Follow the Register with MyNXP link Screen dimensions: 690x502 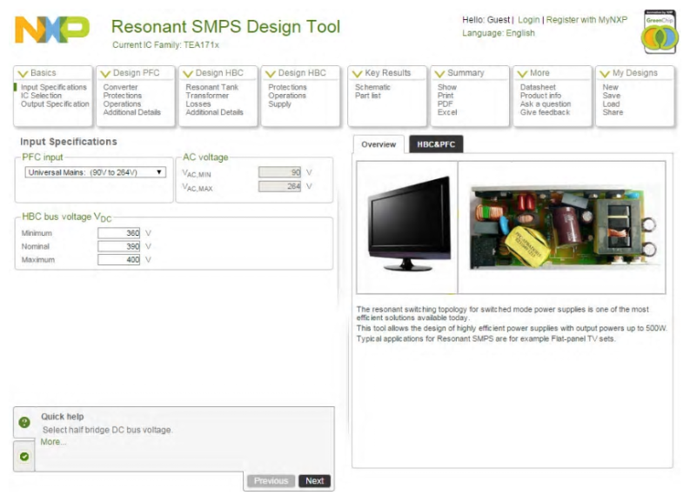(586, 19)
